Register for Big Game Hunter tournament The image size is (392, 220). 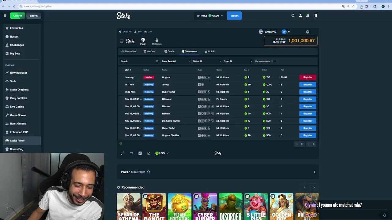point(308,121)
